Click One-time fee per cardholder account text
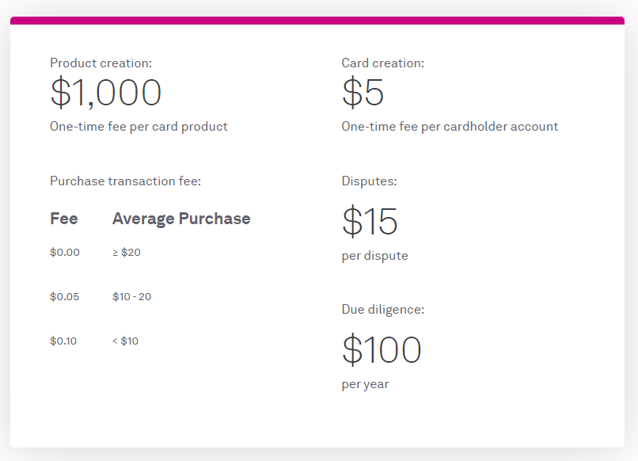Screen dimensions: 638x461 450,127
